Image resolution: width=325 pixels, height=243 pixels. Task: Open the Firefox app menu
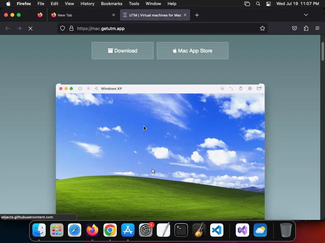click(x=24, y=4)
